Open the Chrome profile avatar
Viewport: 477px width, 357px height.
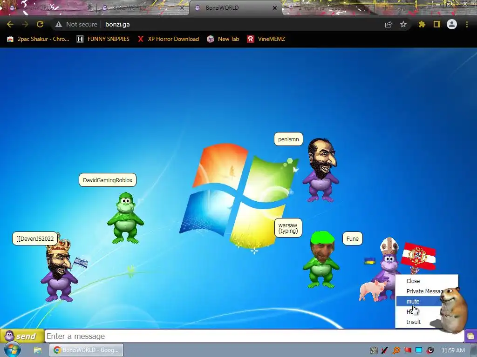point(452,24)
